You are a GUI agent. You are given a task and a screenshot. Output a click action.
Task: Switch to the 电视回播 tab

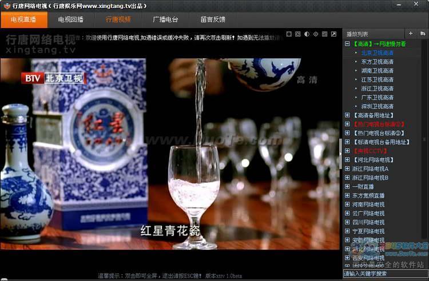click(70, 19)
